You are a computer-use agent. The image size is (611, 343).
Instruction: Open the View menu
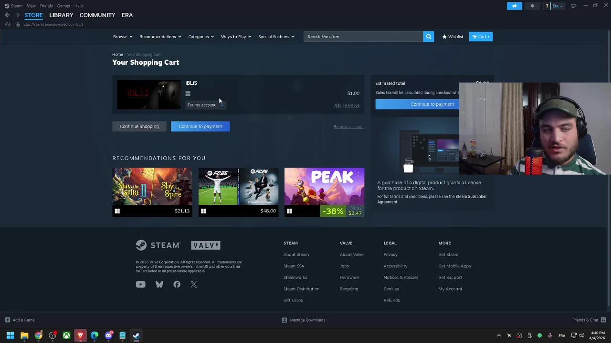point(31,6)
